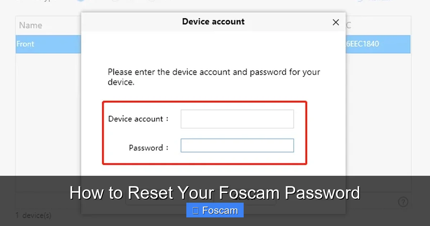Click inside the Password input field
Viewport: 430px width, 226px height.
237,145
